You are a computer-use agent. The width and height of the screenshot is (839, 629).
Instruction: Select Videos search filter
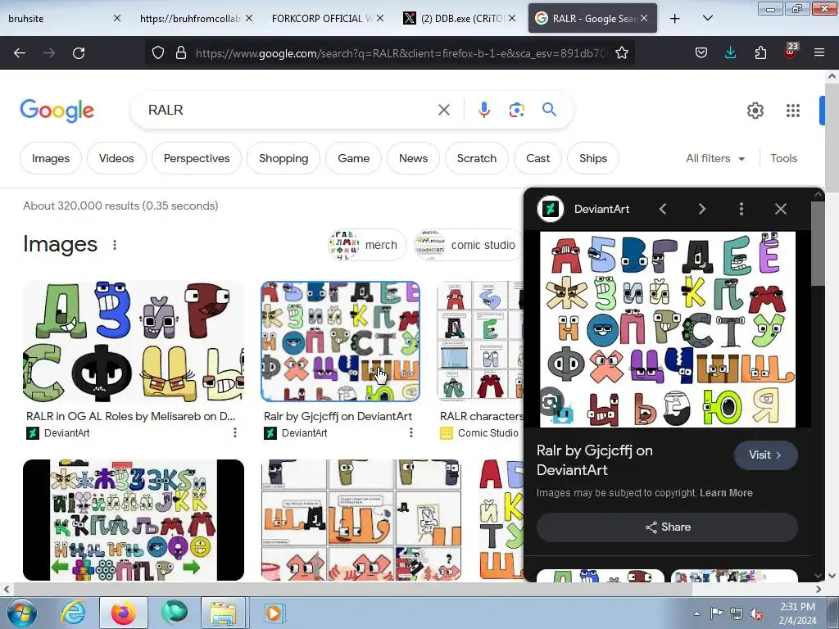(x=116, y=158)
